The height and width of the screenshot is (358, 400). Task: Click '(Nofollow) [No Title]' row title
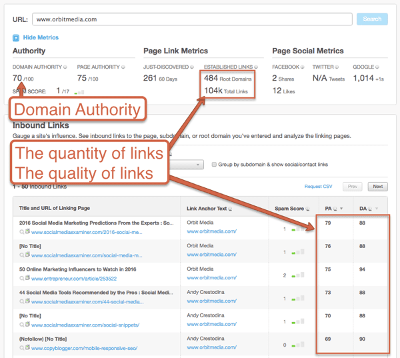pos(43,339)
